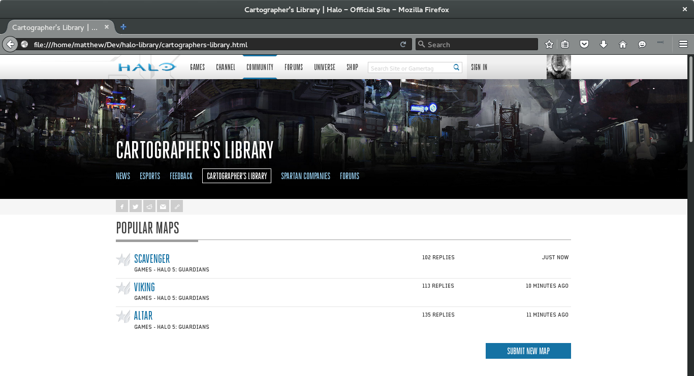Share page via Facebook icon

[x=122, y=206]
